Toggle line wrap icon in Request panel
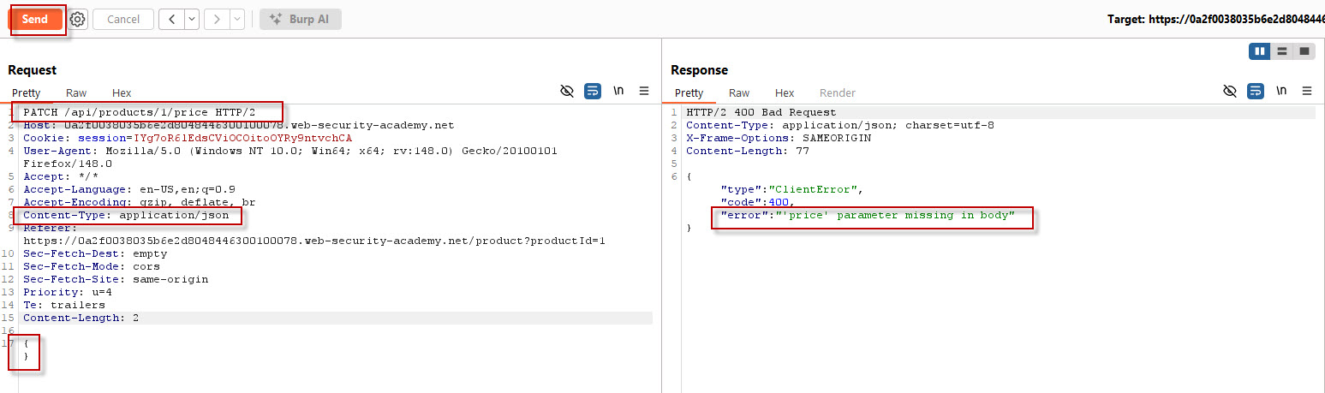 pos(593,91)
